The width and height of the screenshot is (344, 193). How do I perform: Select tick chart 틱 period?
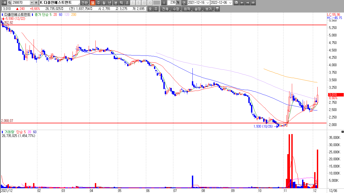pyautogui.click(x=121, y=3)
